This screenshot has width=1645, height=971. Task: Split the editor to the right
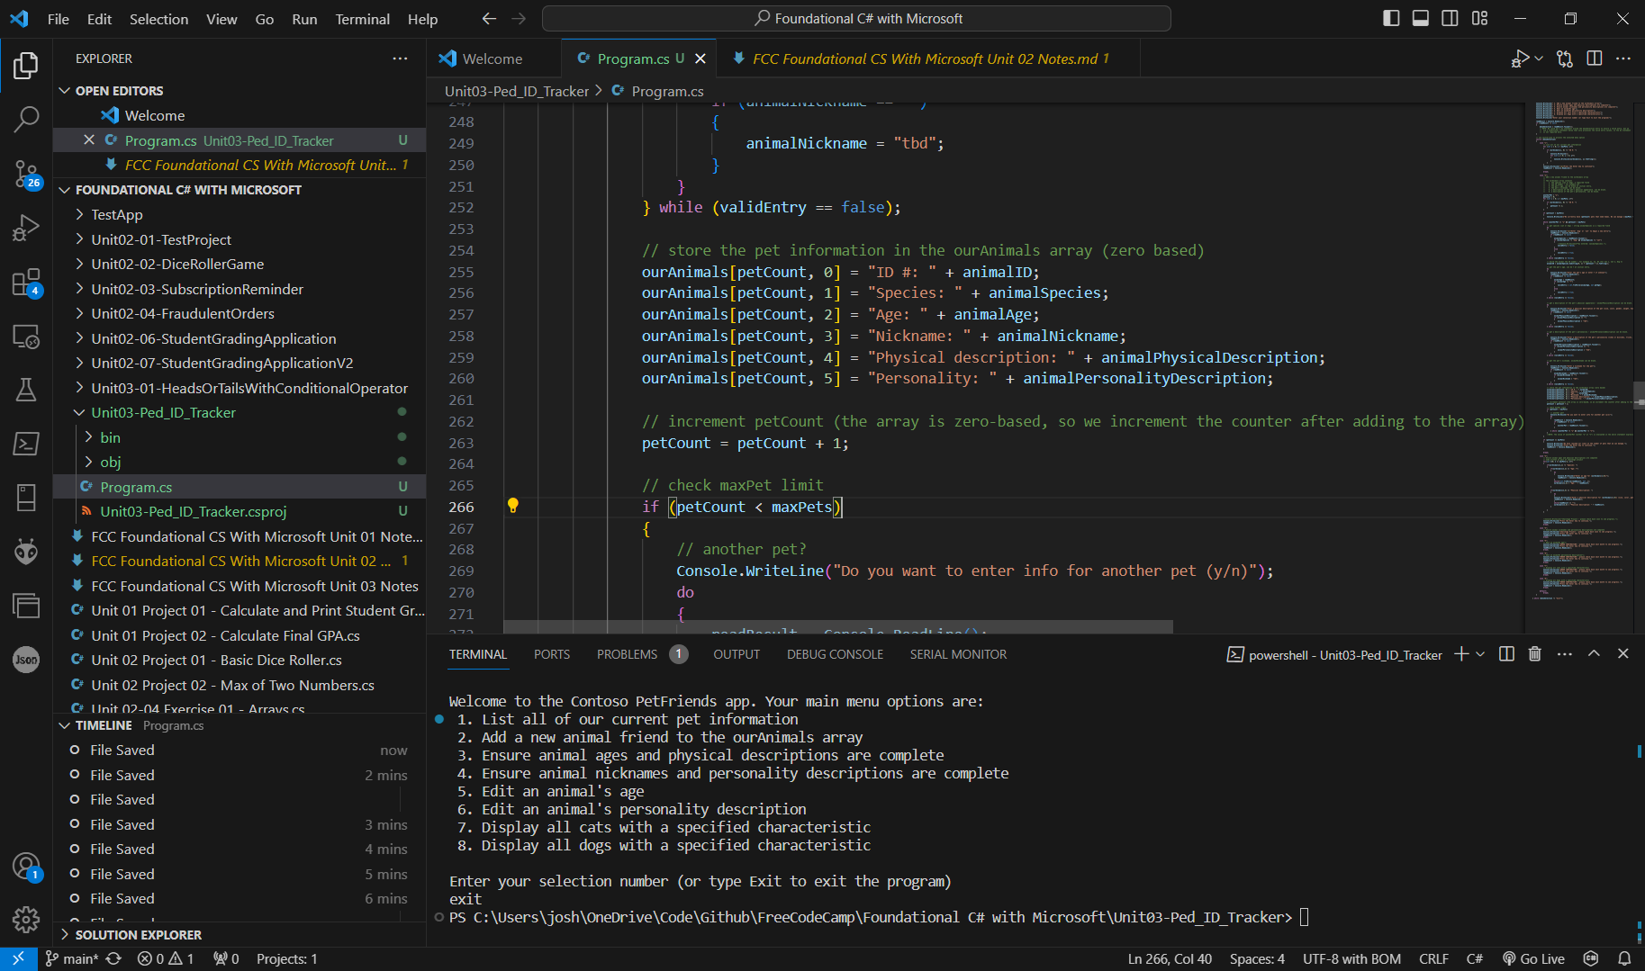1594,58
